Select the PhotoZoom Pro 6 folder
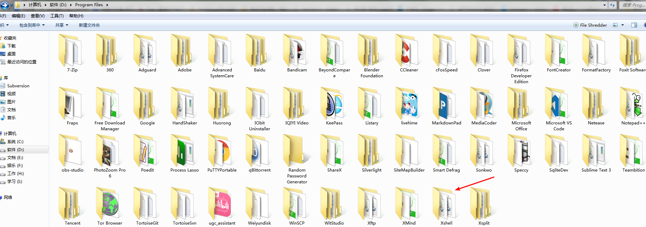The width and height of the screenshot is (646, 227). tap(110, 156)
